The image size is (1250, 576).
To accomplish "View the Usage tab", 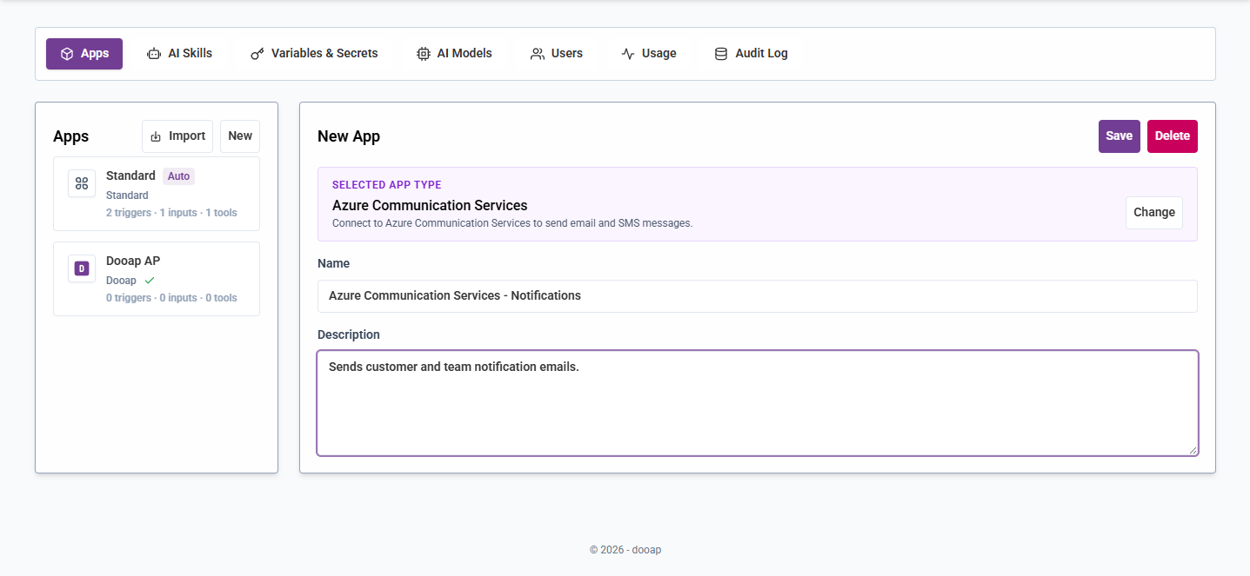I will 649,54.
